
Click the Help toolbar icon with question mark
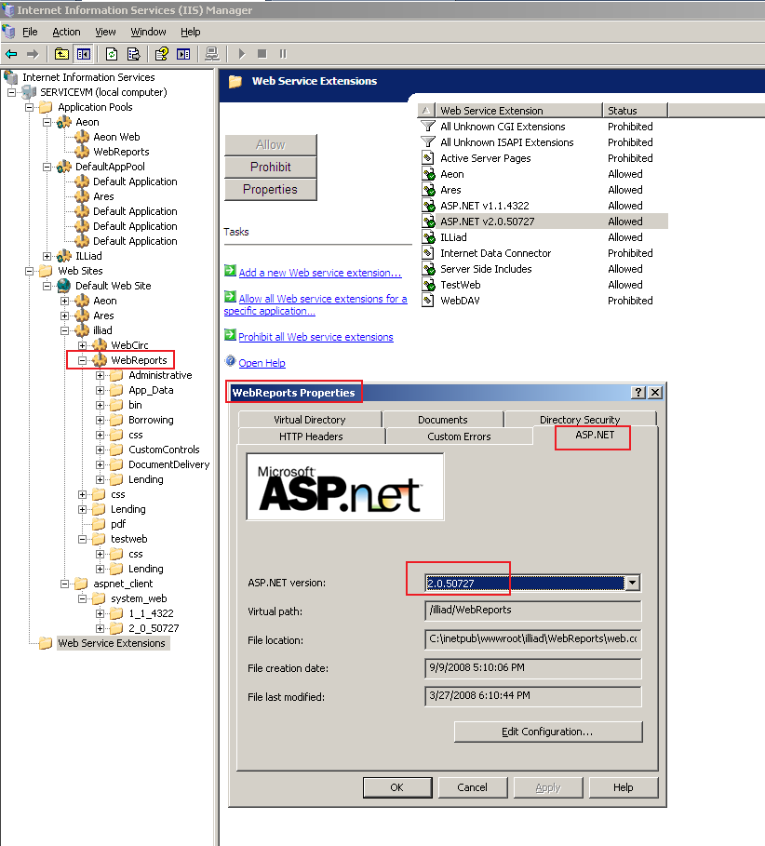(161, 54)
